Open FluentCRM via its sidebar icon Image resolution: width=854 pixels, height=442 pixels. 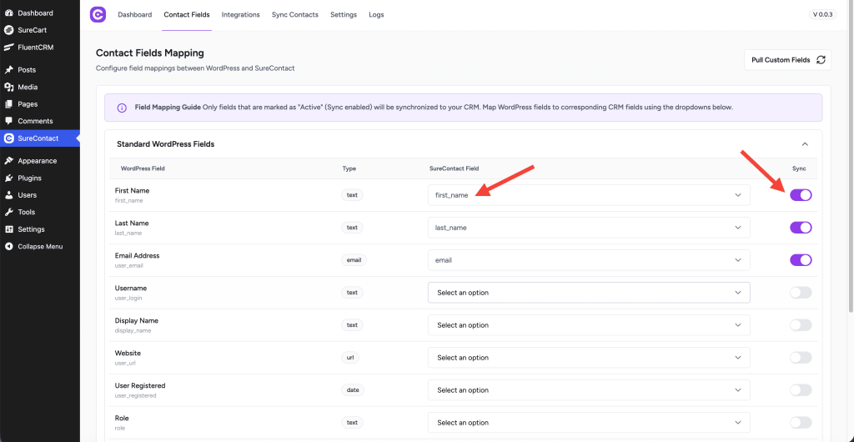8,48
